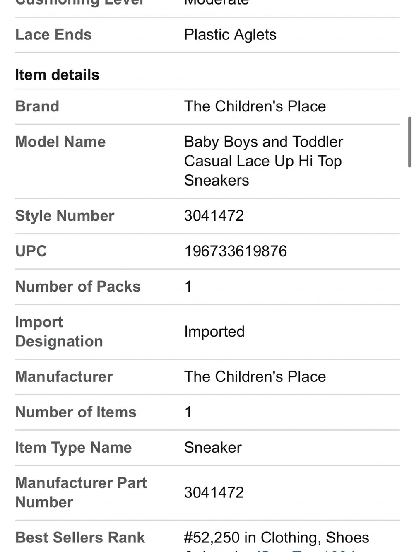Click the Best Sellers Rank label
The image size is (414, 552).
click(x=80, y=538)
